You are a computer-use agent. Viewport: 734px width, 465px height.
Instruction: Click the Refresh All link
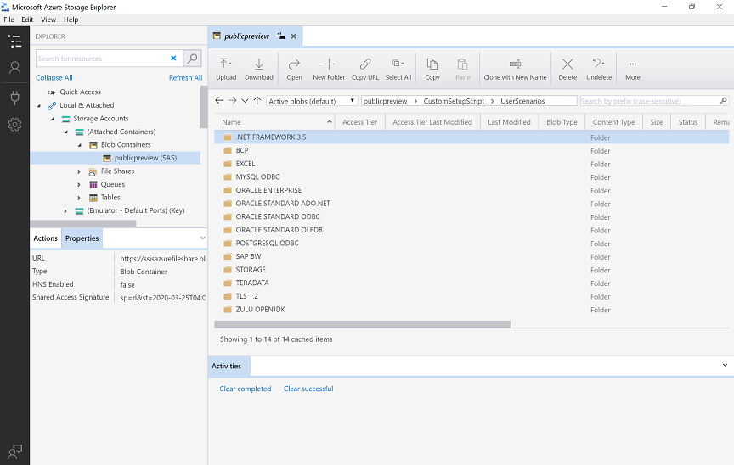click(x=185, y=77)
